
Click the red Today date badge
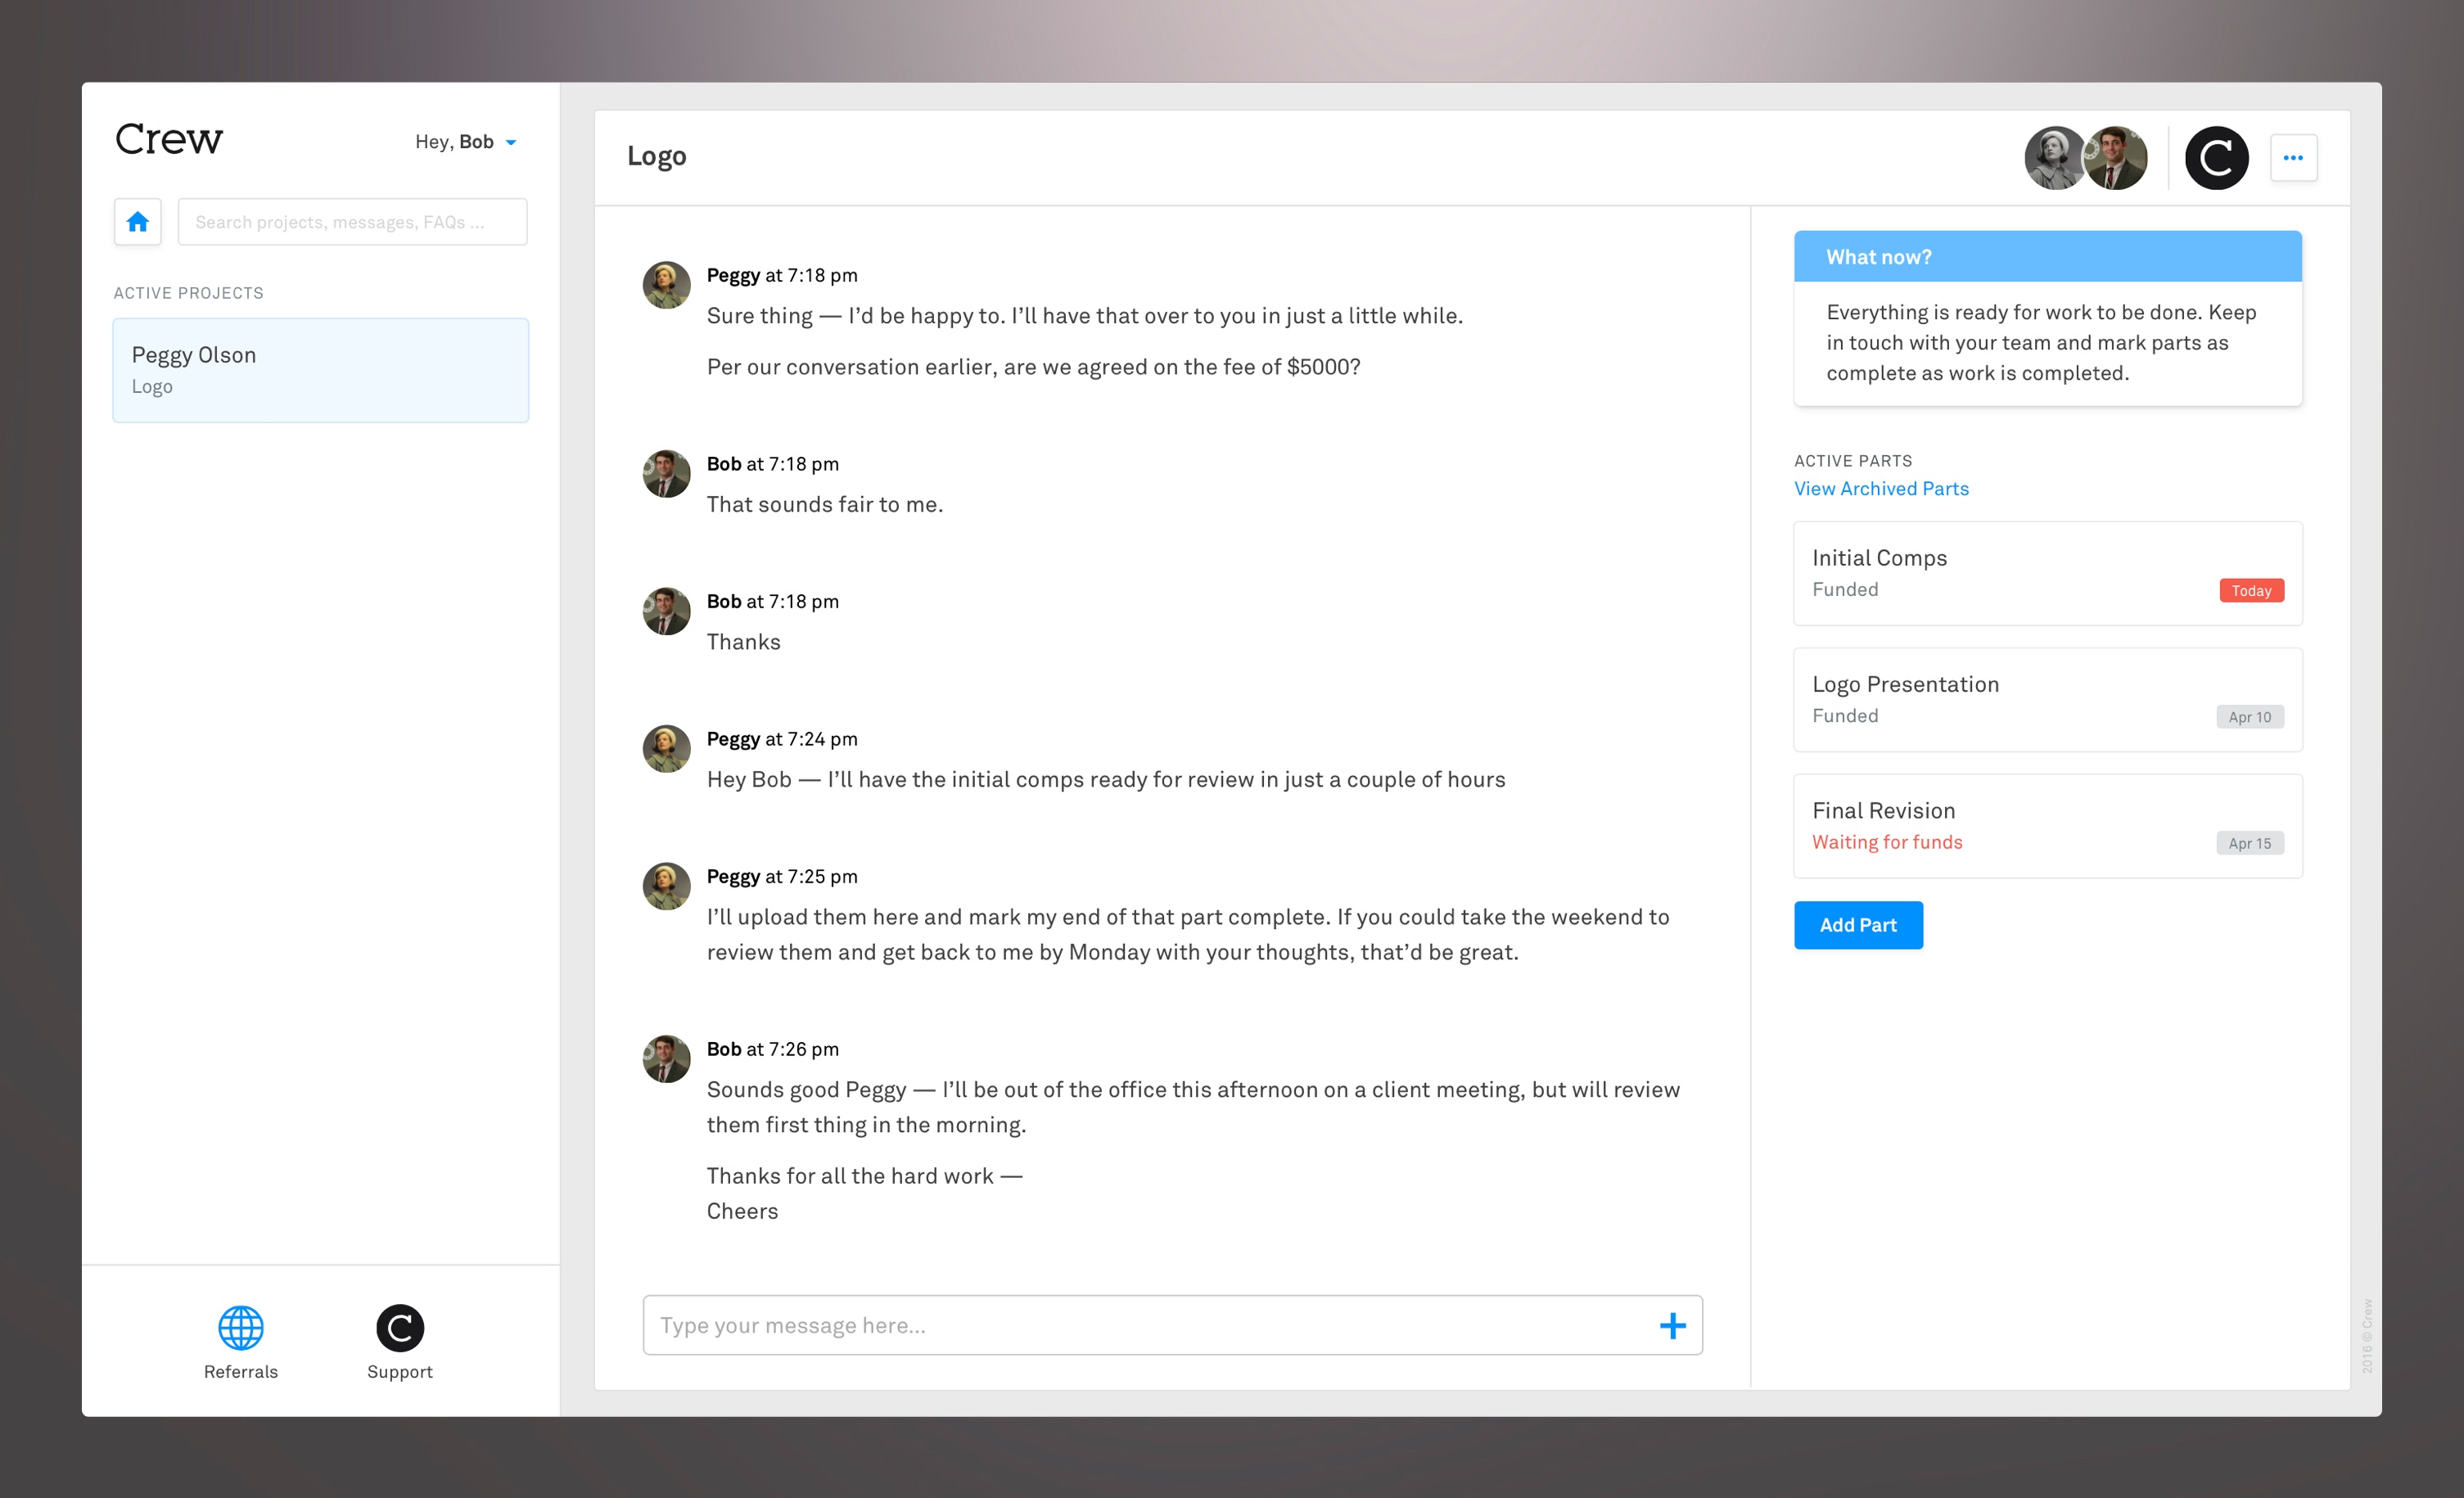coord(2250,590)
